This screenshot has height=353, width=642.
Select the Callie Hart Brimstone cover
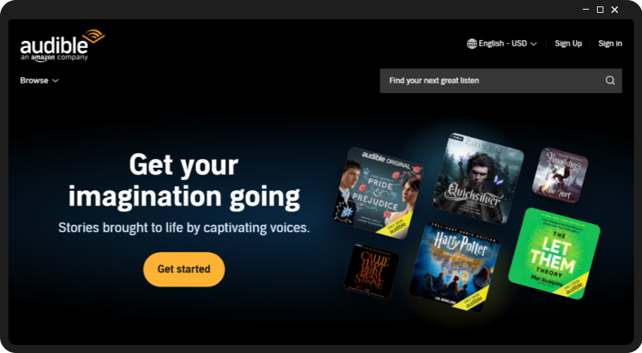(371, 271)
